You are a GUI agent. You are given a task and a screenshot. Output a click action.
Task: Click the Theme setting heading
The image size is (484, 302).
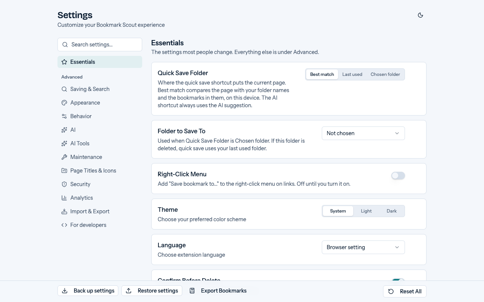(168, 210)
